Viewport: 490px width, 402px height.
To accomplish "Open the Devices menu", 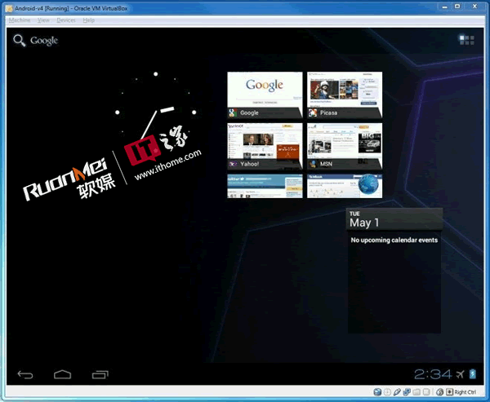I will pyautogui.click(x=66, y=20).
